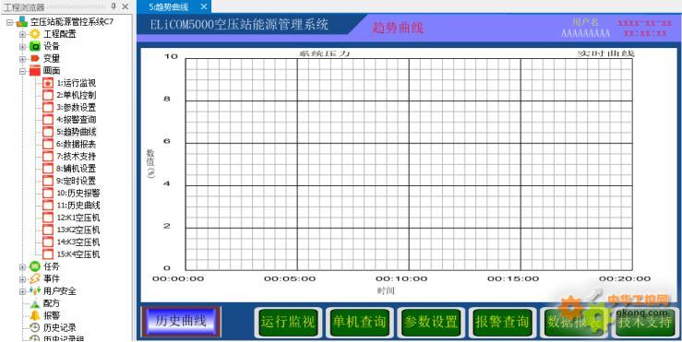Image resolution: width=682 pixels, height=342 pixels.
Task: Click the XXXX-XX-XX date display
Action: coord(645,23)
